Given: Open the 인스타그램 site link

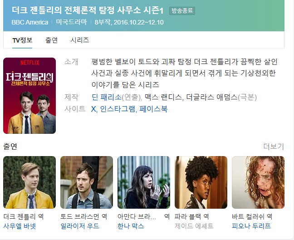Looking at the screenshot, I should tap(118, 109).
